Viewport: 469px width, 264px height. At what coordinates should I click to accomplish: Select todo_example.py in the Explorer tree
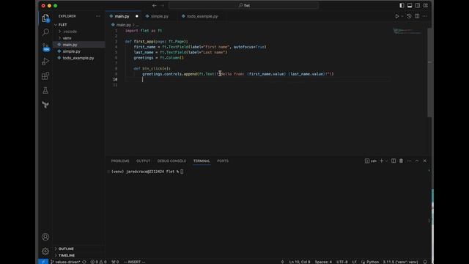point(78,58)
